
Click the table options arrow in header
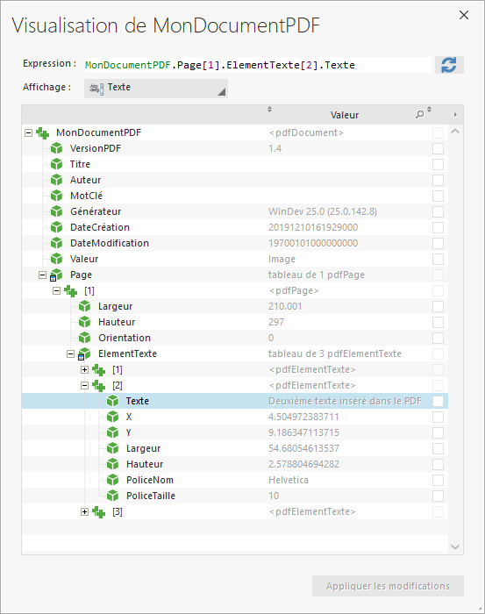point(455,114)
